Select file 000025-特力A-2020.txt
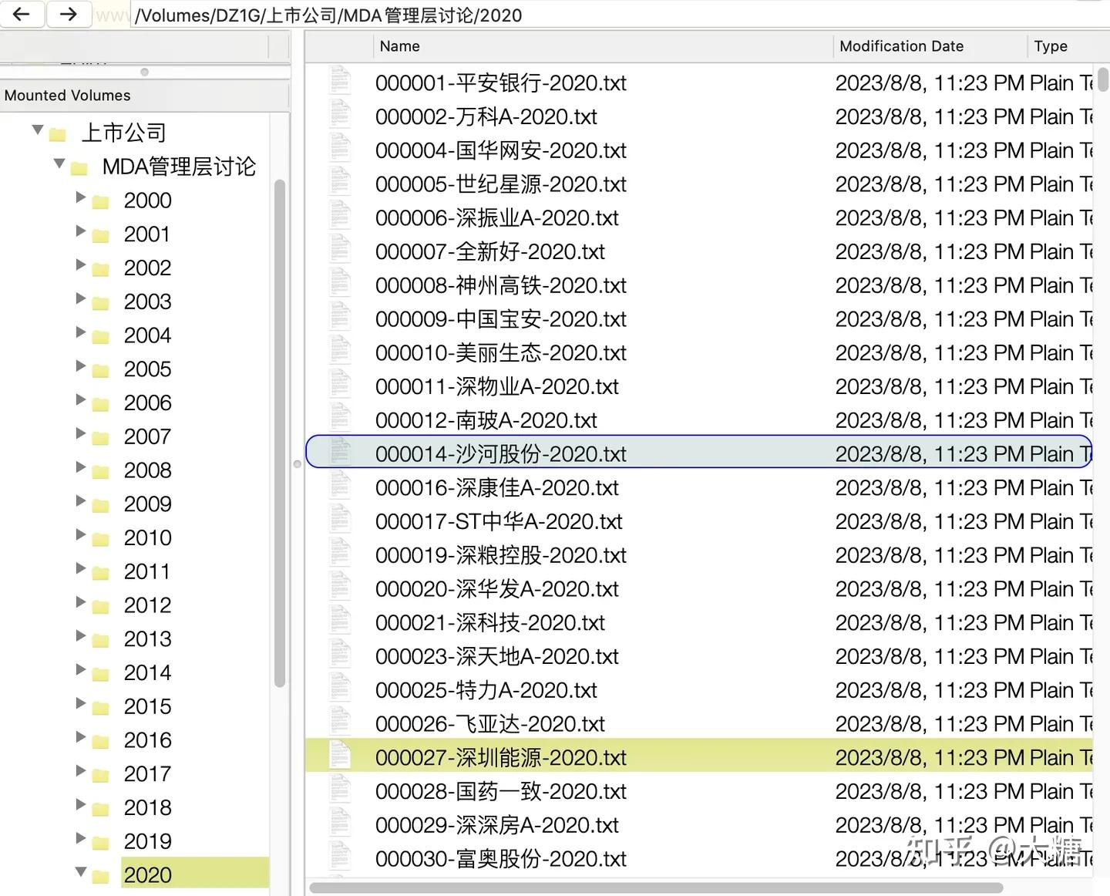Viewport: 1110px width, 896px height. click(486, 690)
